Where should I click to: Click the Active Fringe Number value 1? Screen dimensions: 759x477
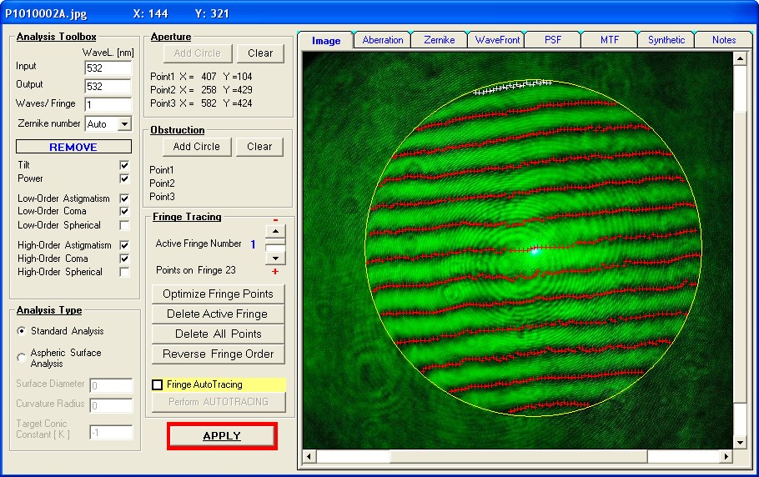click(x=253, y=244)
